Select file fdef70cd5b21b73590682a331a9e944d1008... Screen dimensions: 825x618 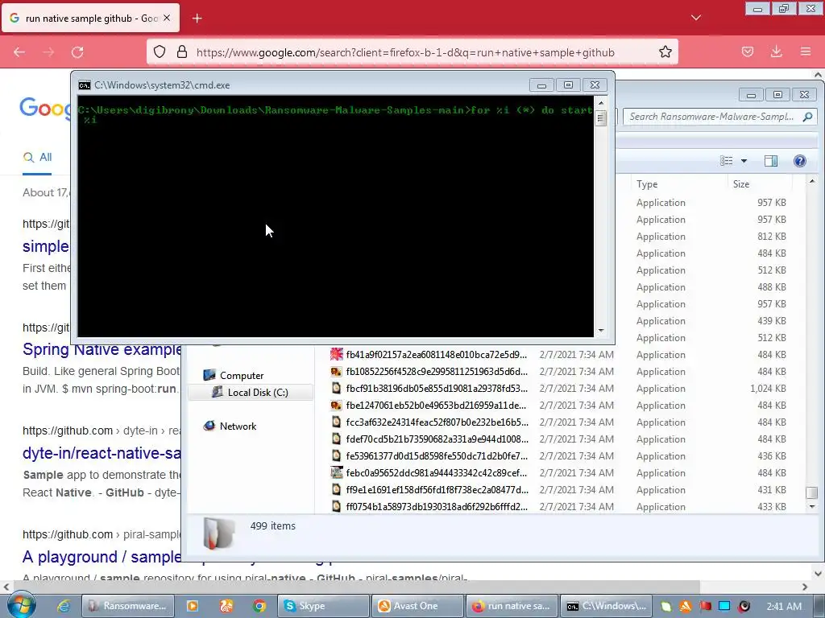click(x=436, y=439)
